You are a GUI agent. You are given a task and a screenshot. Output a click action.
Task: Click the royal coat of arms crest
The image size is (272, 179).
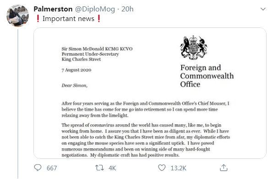194,47
